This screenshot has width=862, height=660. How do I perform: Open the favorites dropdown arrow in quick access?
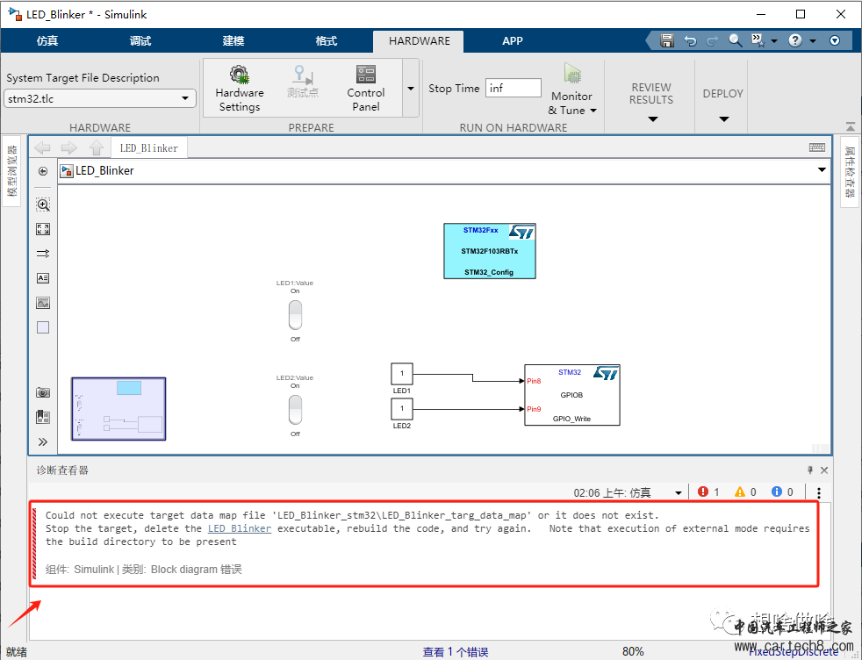774,41
